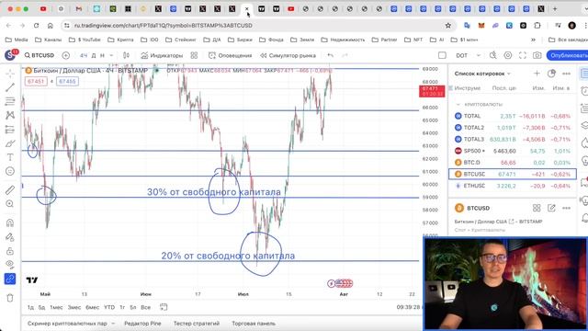Viewport: 588px width, 331px height.
Task: Open the Редактор Pine tab
Action: 142,324
